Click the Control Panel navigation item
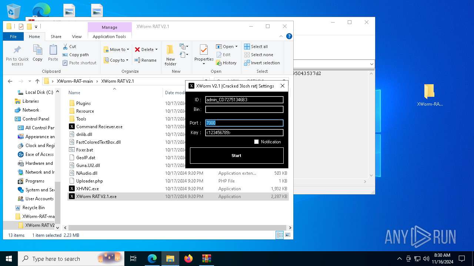 click(36, 119)
